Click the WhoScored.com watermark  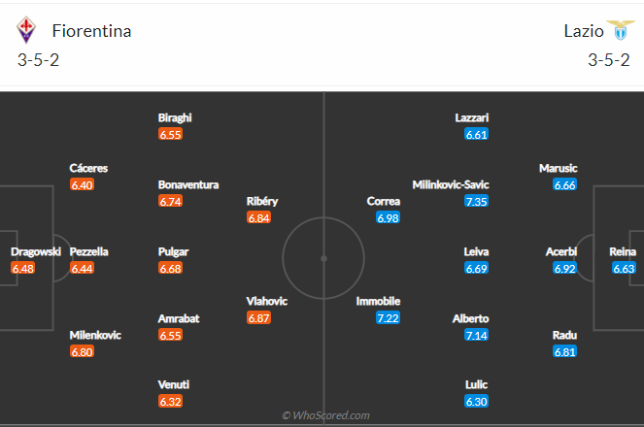tap(326, 415)
